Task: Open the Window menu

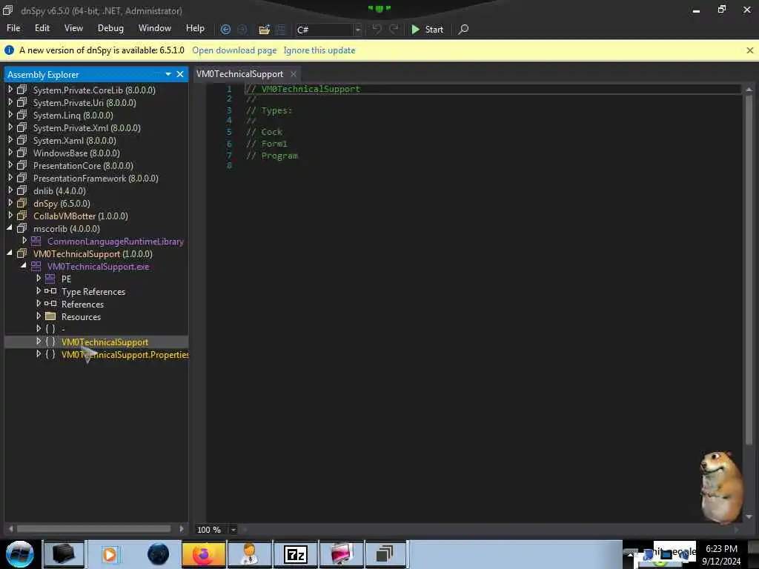Action: pyautogui.click(x=155, y=28)
